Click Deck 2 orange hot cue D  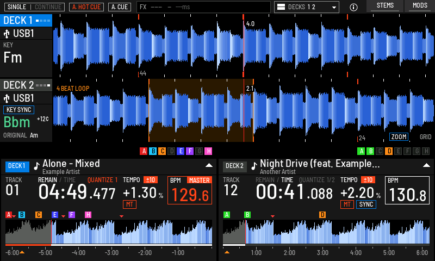389,151
